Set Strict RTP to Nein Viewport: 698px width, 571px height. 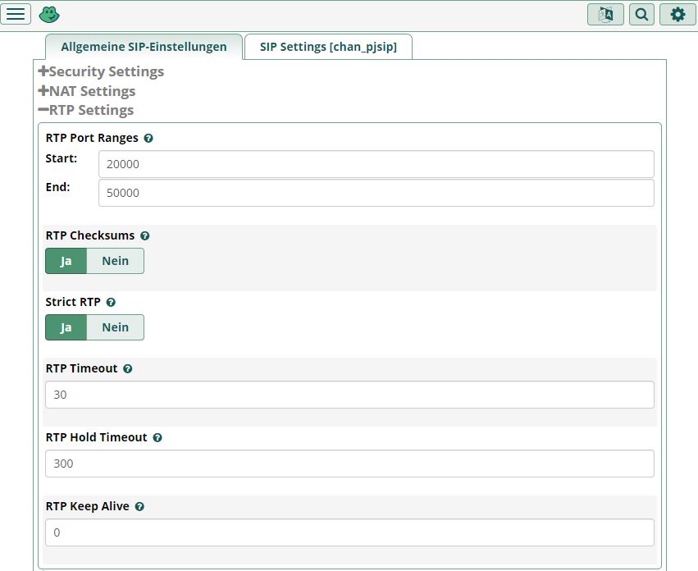(x=115, y=327)
